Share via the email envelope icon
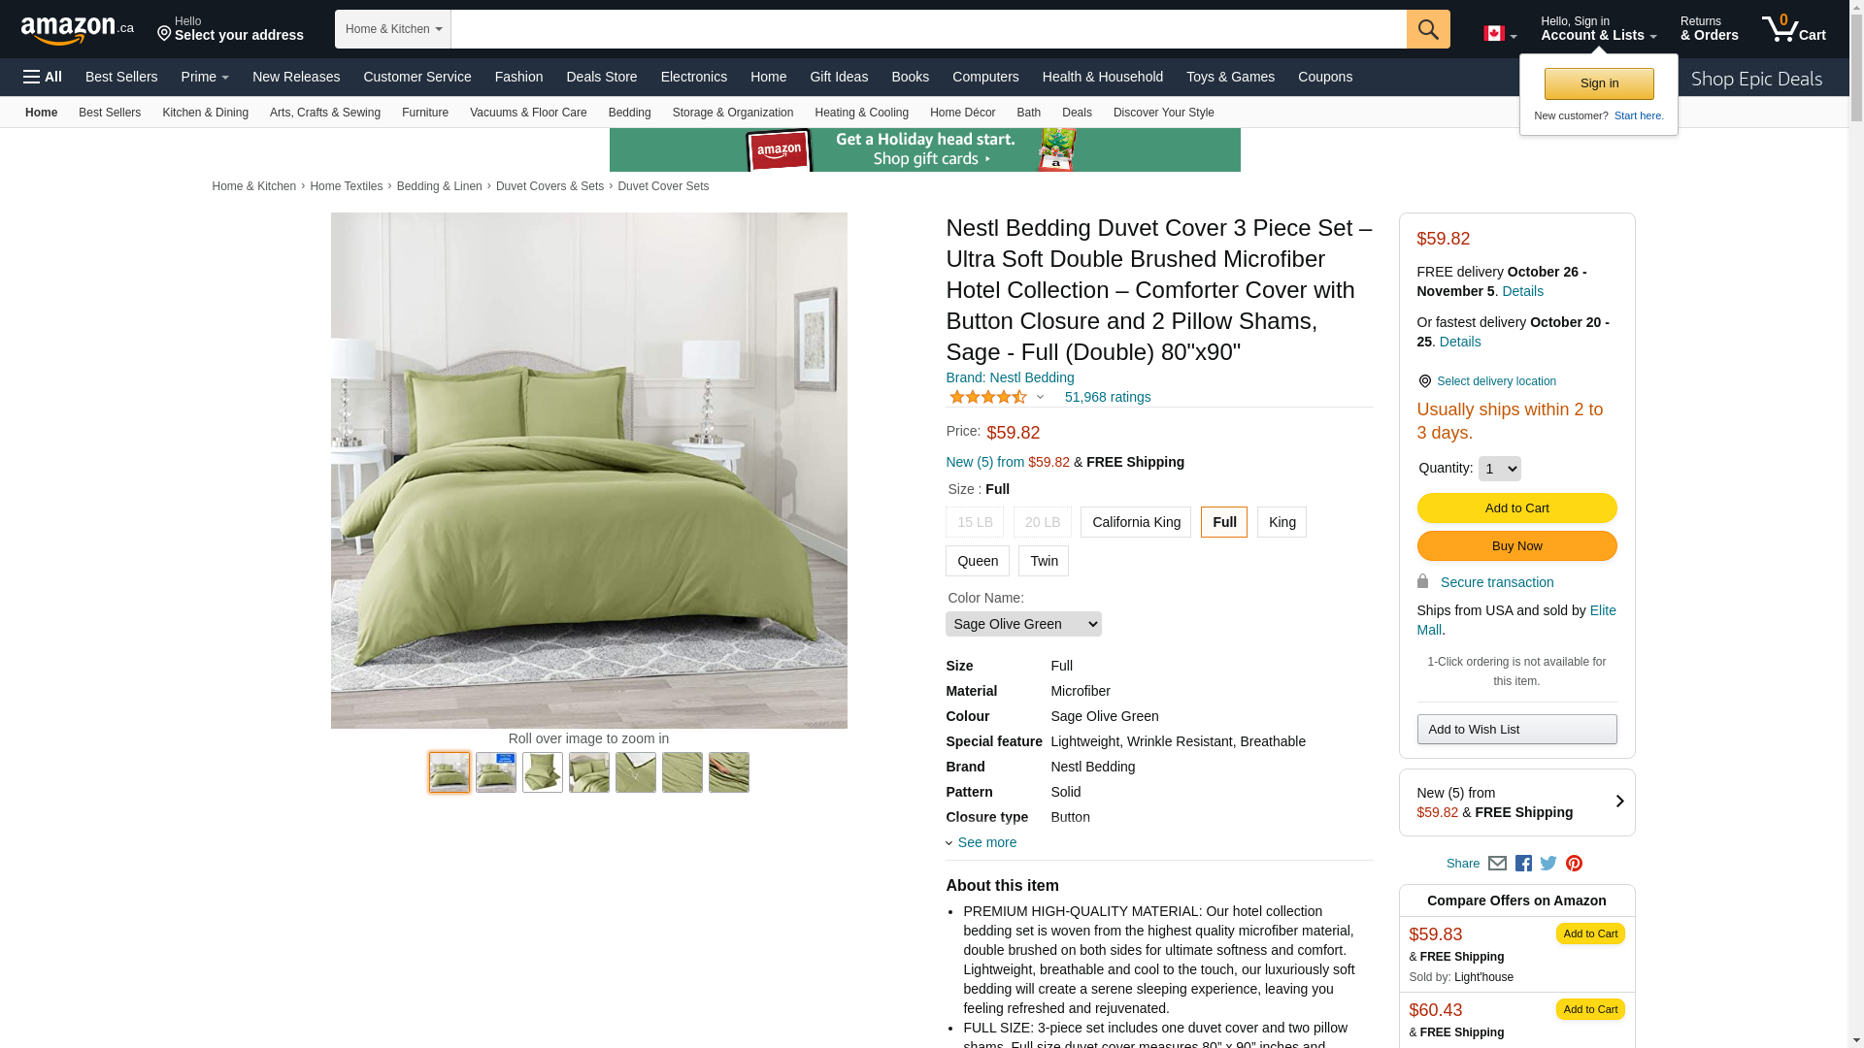 [1497, 864]
